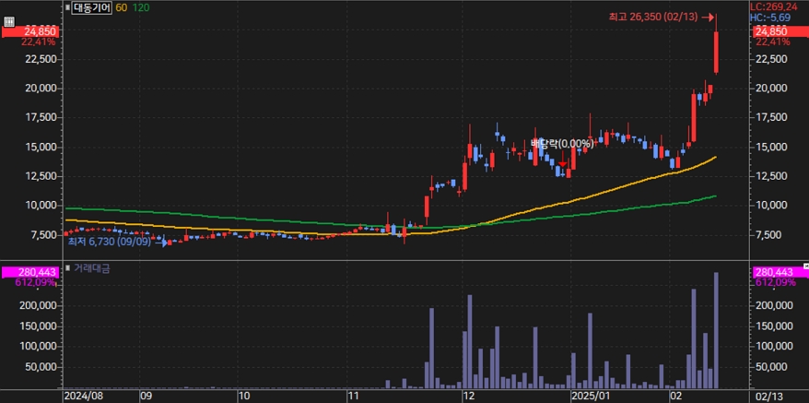Click the red 24,850 price tag on left axis

coord(30,32)
